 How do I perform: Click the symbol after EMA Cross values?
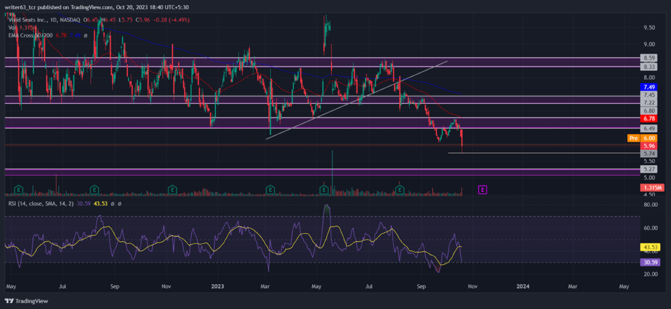click(x=86, y=35)
